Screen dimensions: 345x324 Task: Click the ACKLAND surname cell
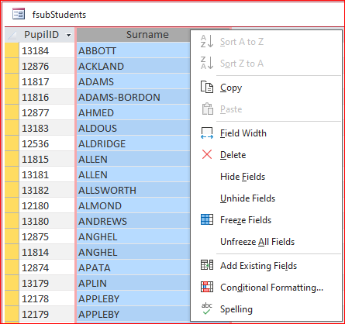pos(133,66)
